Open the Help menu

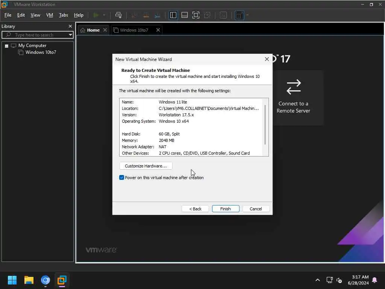79,15
